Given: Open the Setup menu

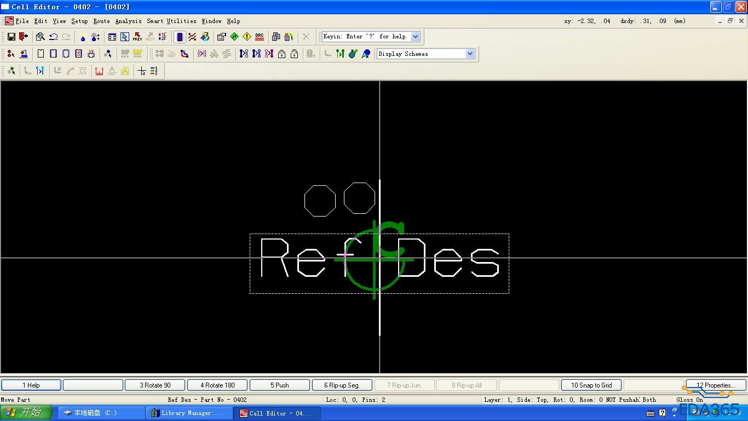Looking at the screenshot, I should click(79, 21).
